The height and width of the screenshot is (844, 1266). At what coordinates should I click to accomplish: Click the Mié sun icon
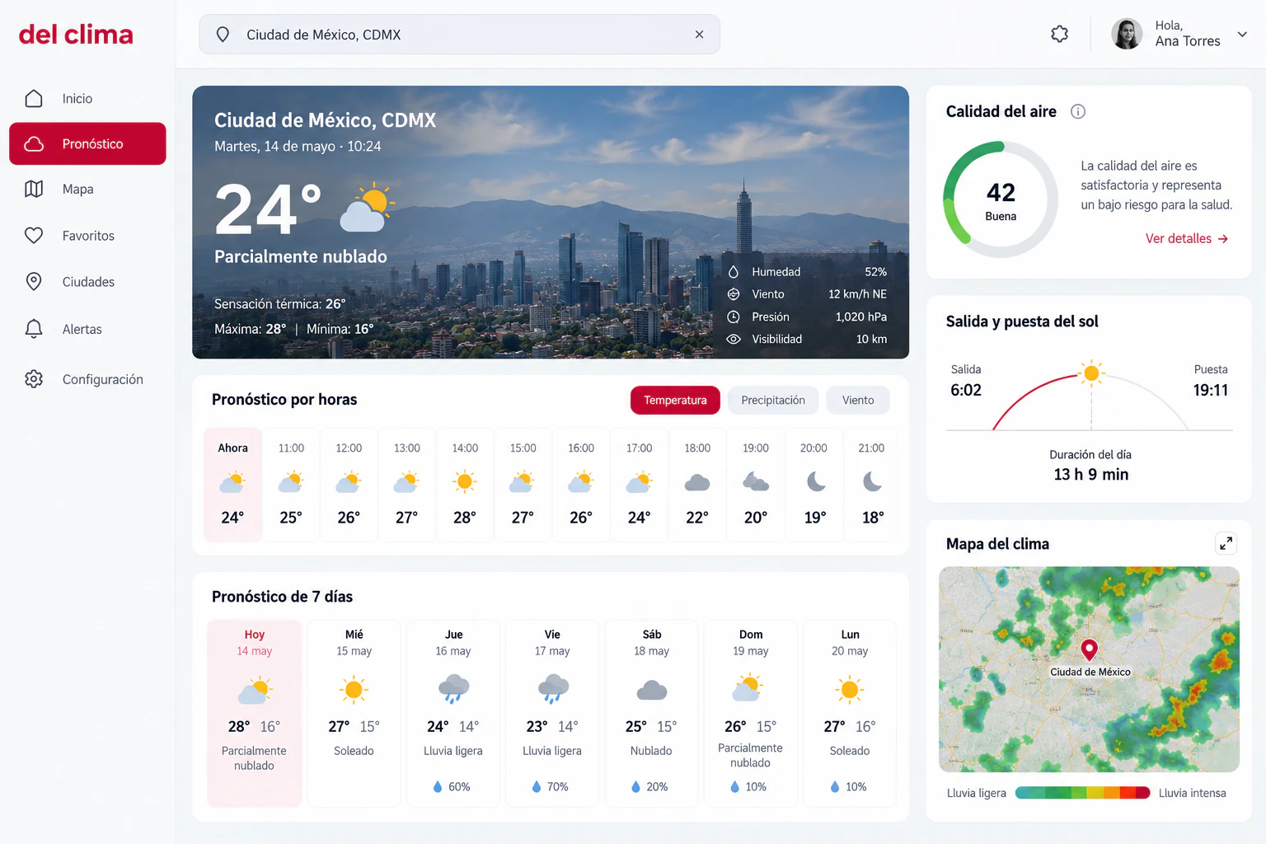coord(354,689)
